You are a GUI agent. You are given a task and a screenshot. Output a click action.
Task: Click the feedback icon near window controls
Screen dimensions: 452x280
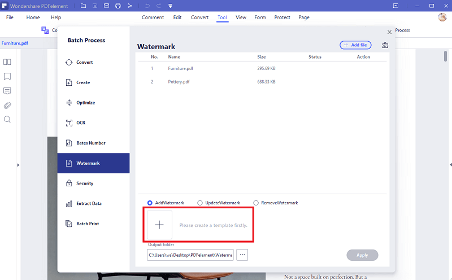click(x=396, y=6)
